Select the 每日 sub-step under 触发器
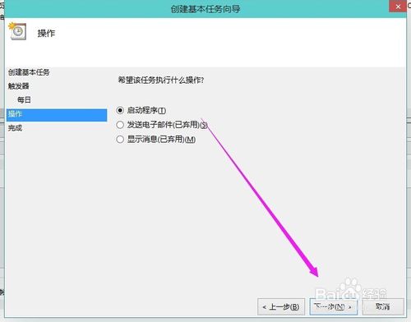Image resolution: width=411 pixels, height=322 pixels. [x=24, y=99]
